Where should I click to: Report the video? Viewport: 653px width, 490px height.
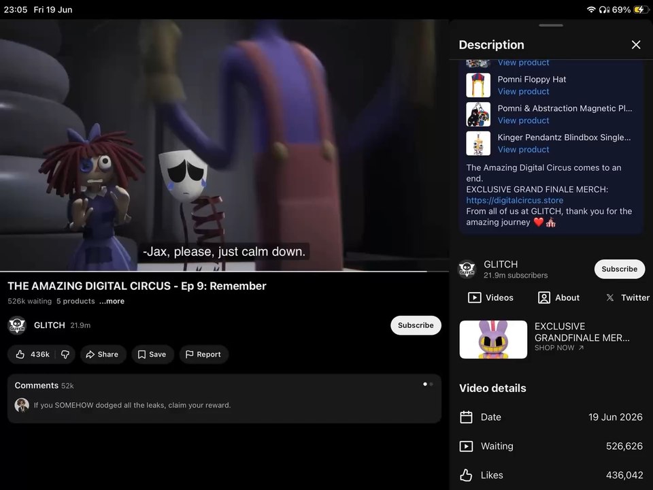203,354
